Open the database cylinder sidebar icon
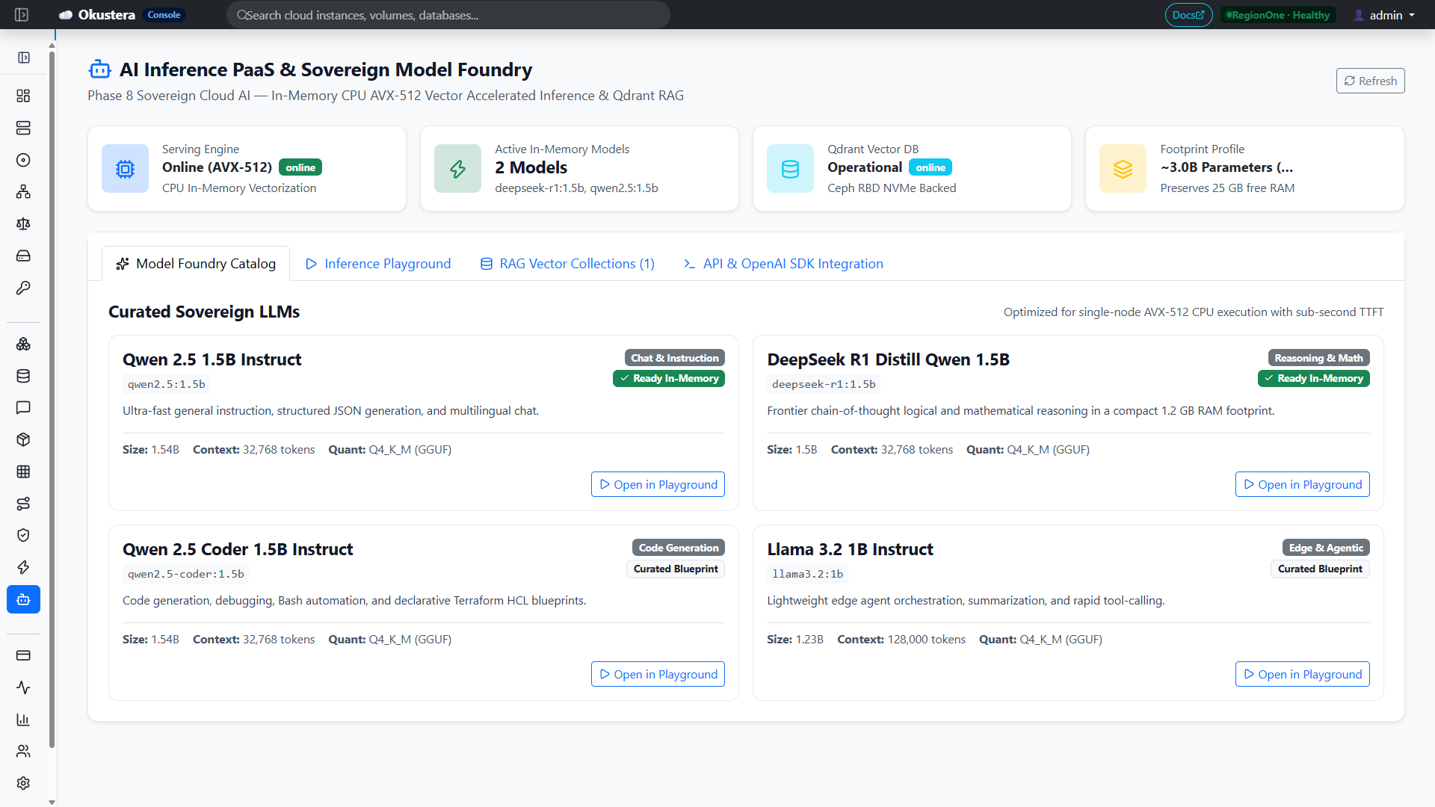Screen dimensions: 1435x807 point(23,376)
